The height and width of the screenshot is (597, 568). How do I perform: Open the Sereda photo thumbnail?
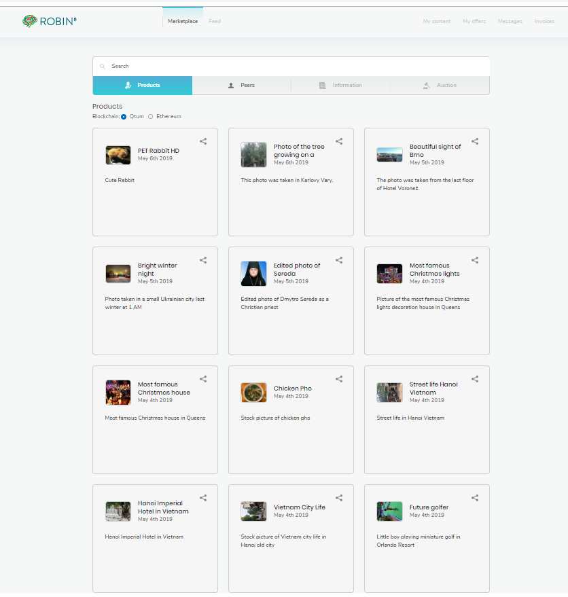(x=253, y=274)
